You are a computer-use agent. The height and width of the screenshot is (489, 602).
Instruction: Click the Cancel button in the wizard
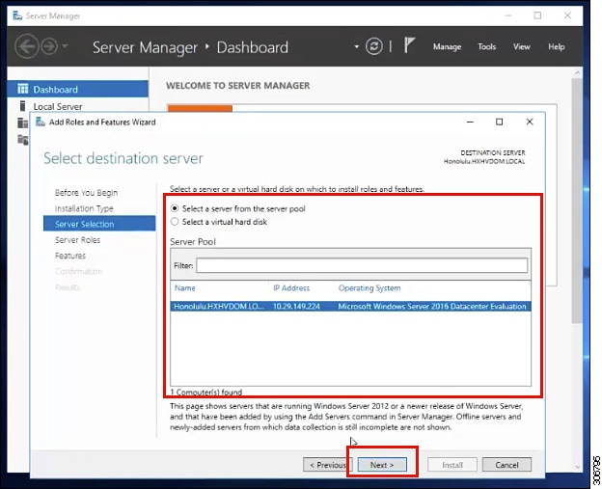pyautogui.click(x=506, y=465)
